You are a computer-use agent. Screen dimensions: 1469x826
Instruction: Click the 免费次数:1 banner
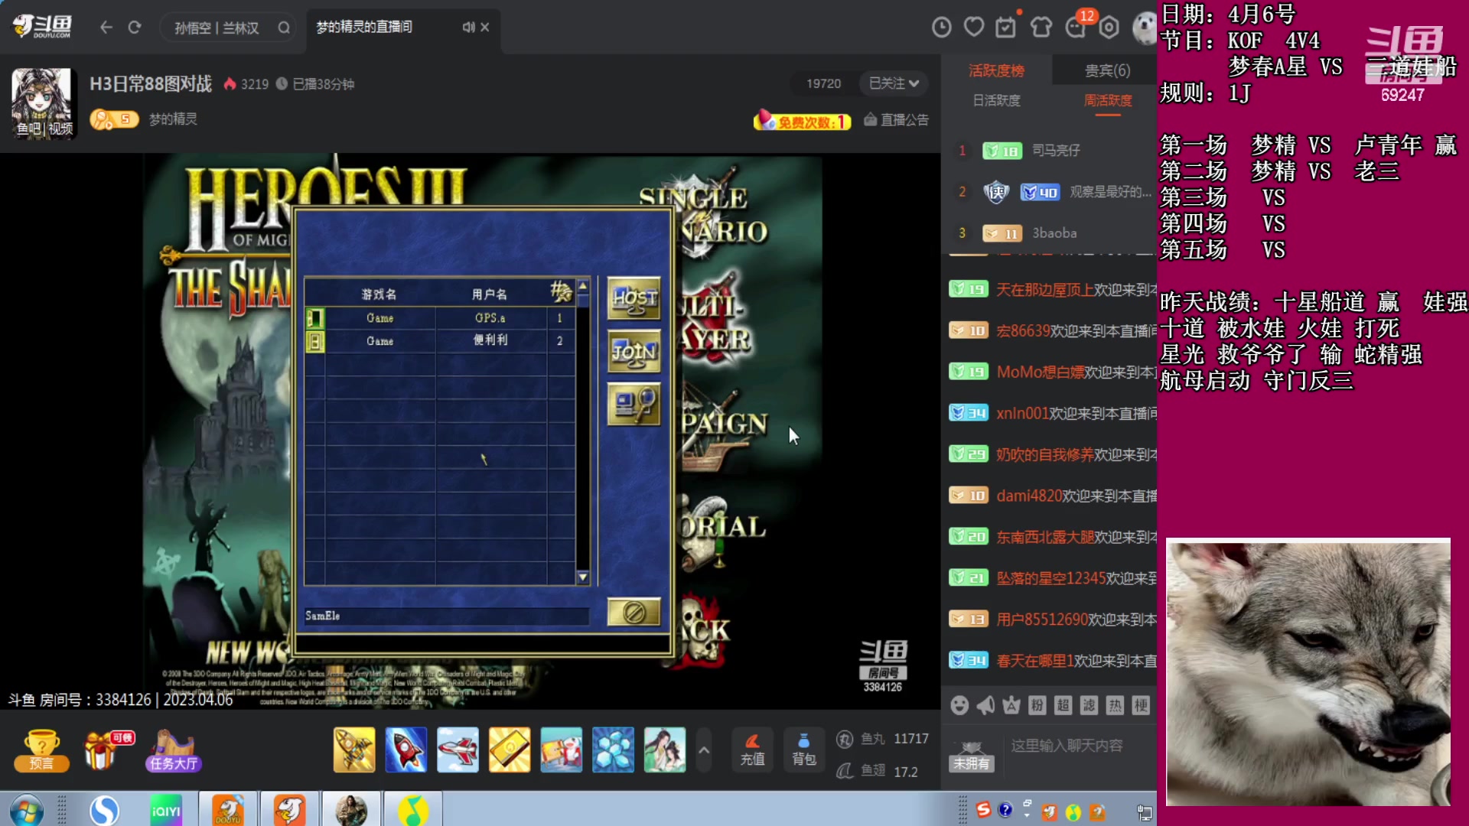tap(802, 121)
